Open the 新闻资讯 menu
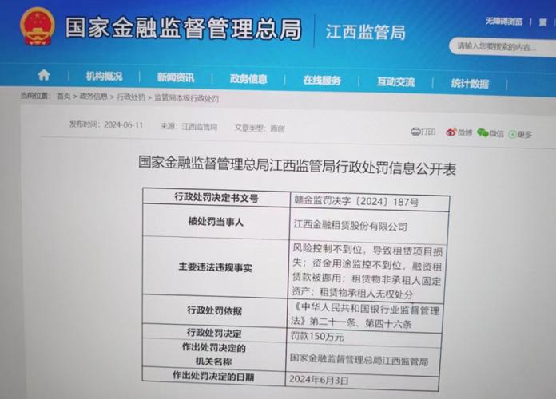This screenshot has width=556, height=399. click(x=176, y=77)
